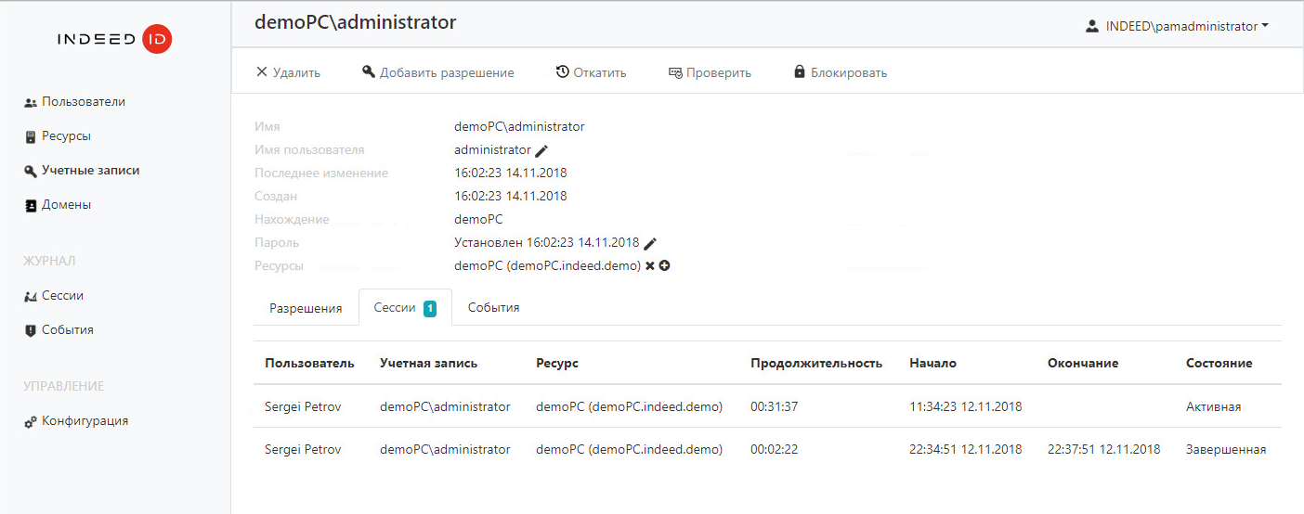Image resolution: width=1304 pixels, height=514 pixels.
Task: Click Проверить in the toolbar
Action: click(710, 72)
